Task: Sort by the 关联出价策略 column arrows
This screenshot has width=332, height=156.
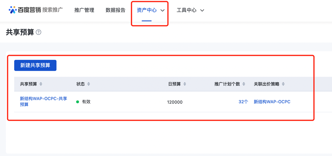Action: [283, 84]
